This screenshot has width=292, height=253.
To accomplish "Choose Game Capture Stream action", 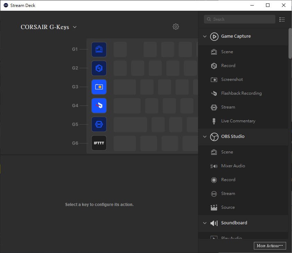I will point(243,107).
